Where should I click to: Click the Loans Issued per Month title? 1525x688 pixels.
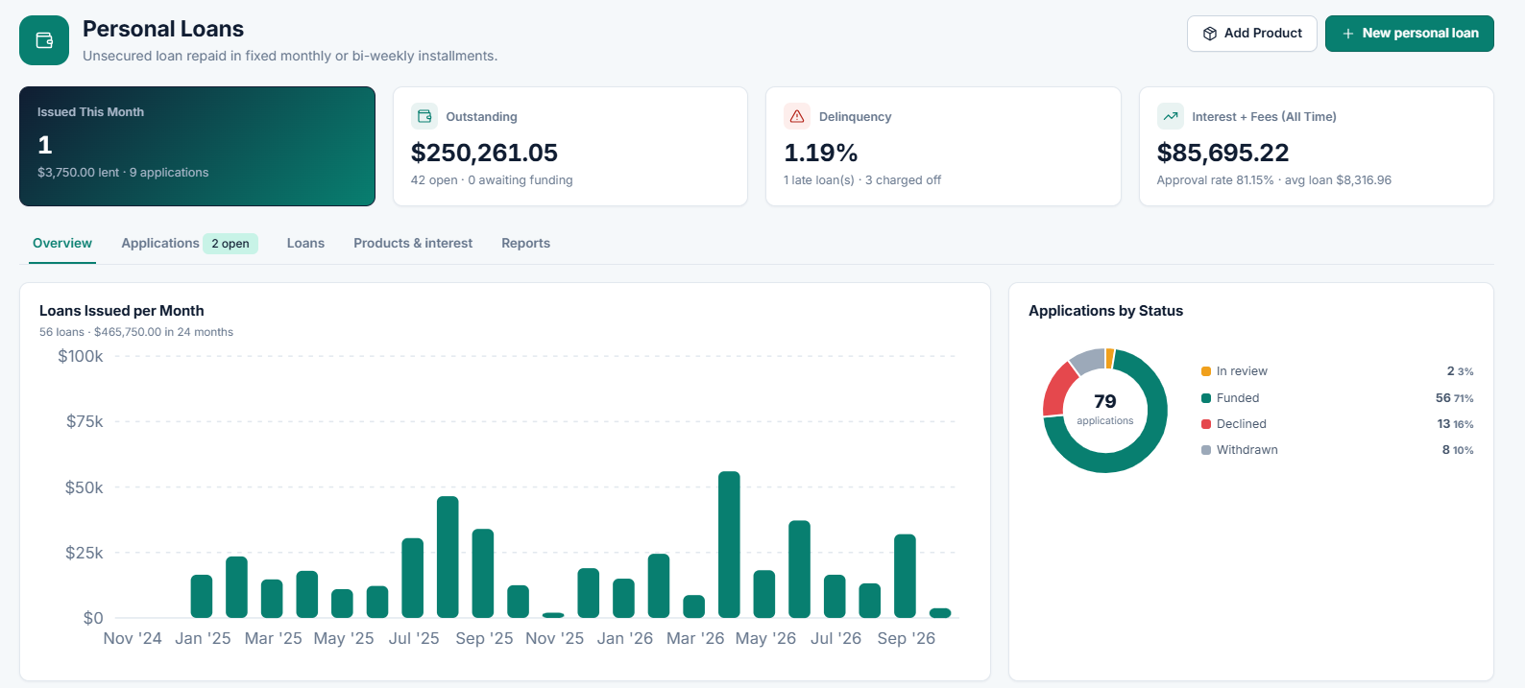tap(122, 311)
